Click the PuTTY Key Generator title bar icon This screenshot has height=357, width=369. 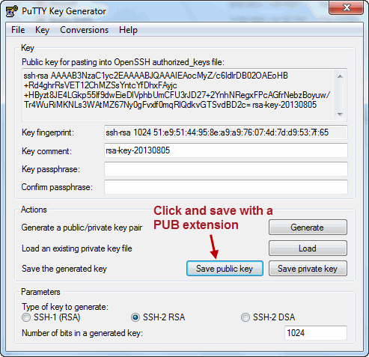11,11
